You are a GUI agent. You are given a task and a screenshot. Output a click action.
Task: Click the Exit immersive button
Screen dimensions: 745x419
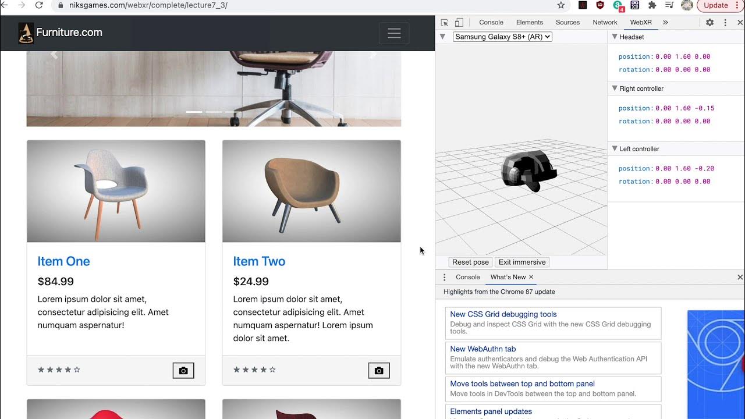(522, 262)
